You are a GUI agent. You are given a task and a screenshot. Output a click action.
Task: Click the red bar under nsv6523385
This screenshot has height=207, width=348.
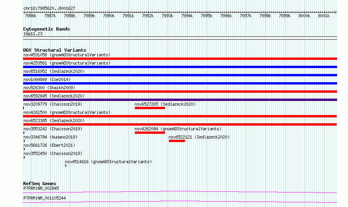coord(180,124)
